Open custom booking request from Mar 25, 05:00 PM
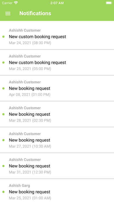 (x=57, y=62)
